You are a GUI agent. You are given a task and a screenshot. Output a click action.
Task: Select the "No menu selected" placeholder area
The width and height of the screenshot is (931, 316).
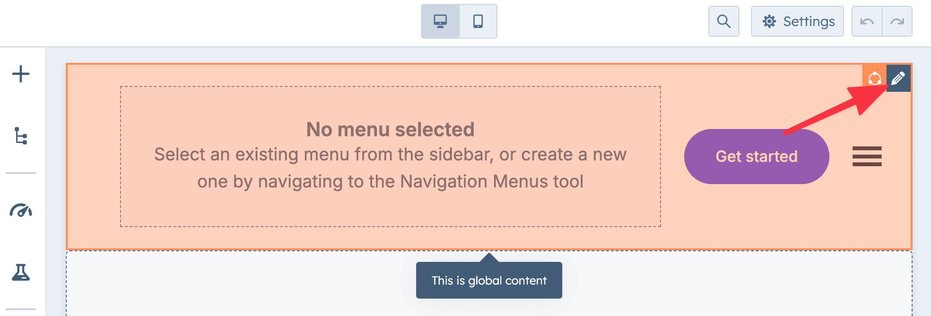390,155
